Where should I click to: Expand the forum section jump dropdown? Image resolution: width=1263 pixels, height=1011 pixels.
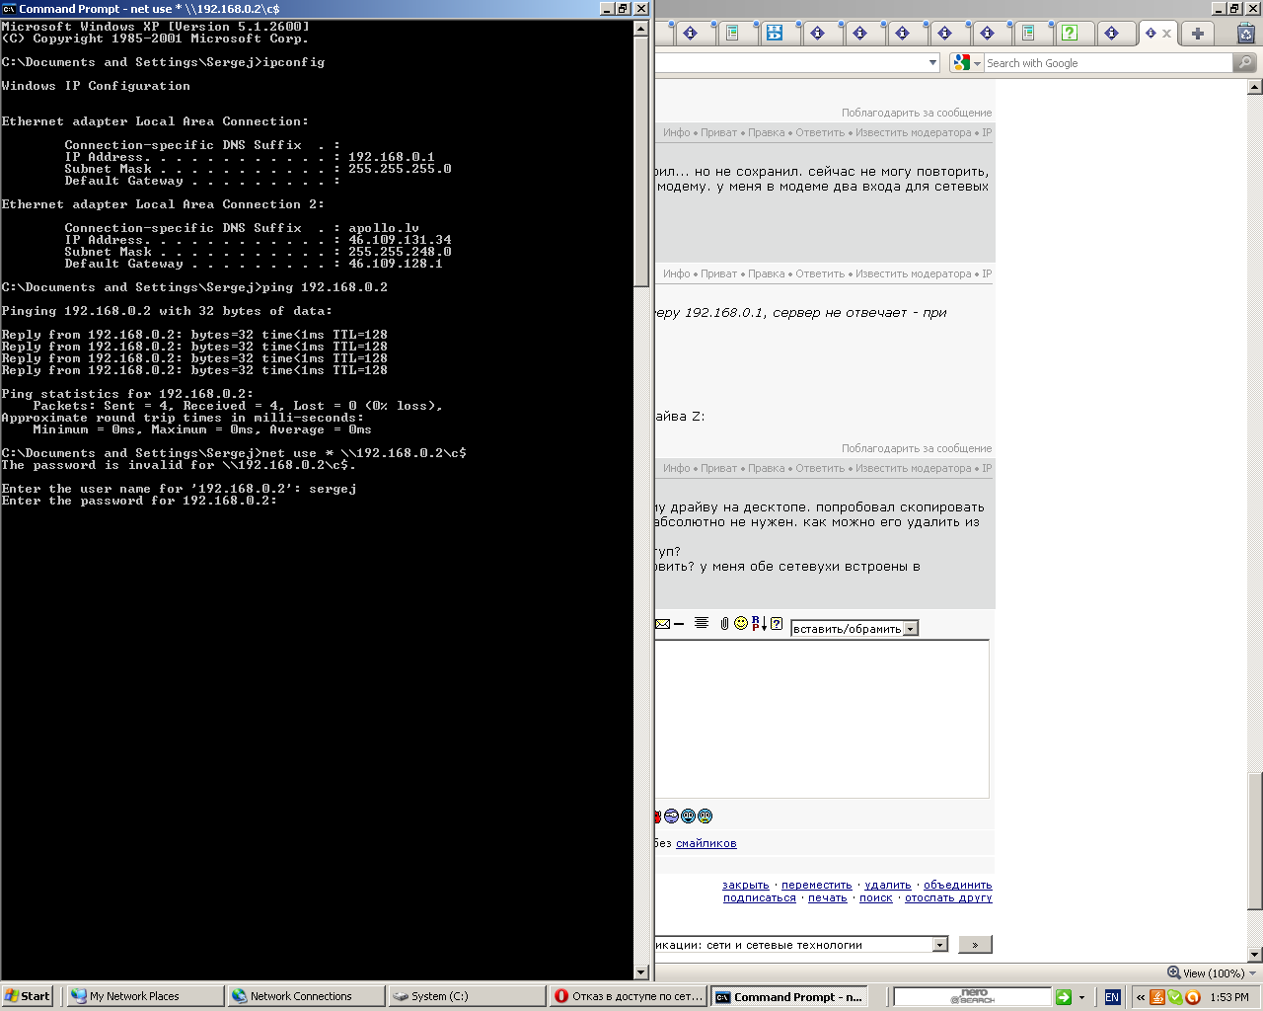point(939,945)
